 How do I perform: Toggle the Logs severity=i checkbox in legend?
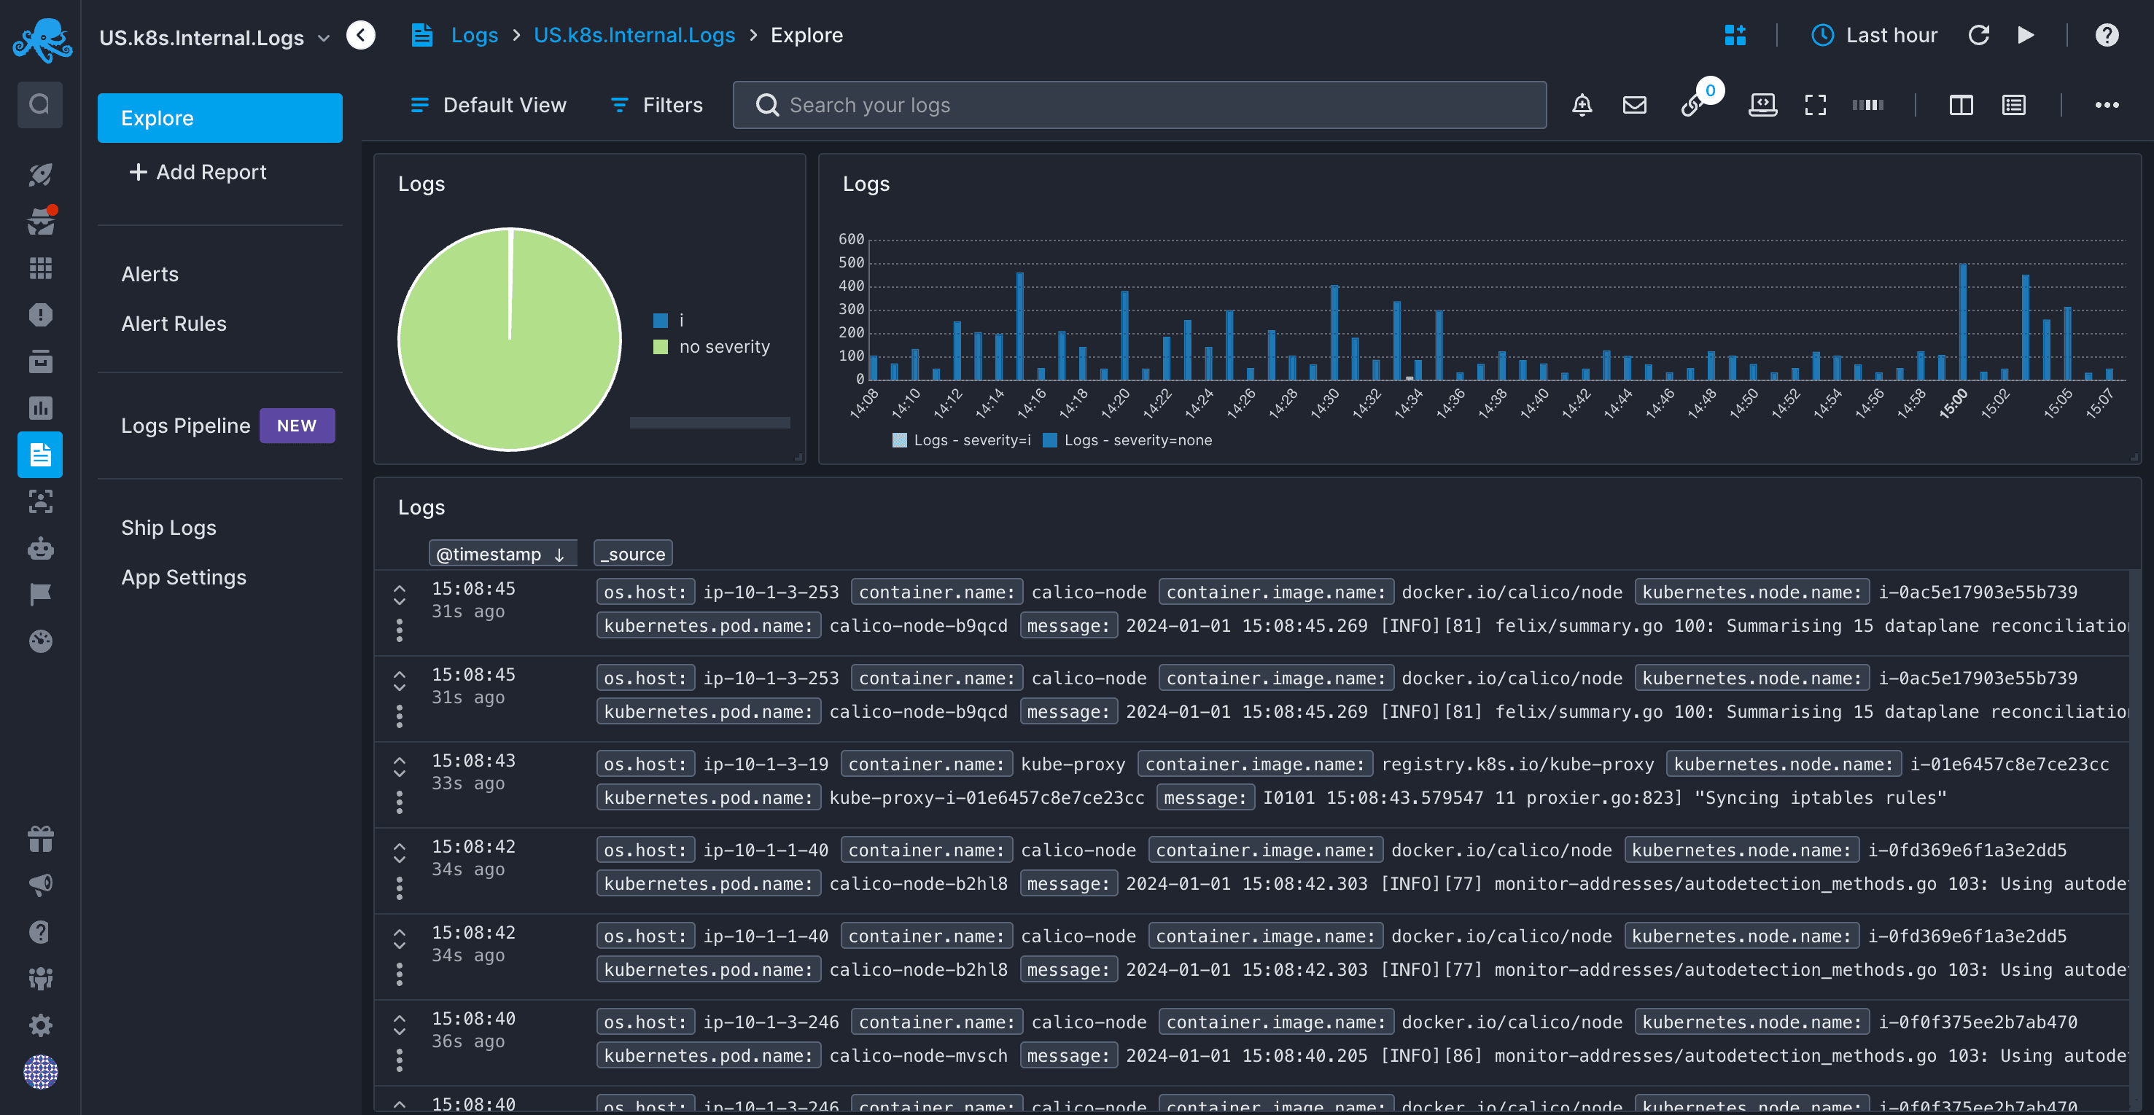(x=896, y=438)
